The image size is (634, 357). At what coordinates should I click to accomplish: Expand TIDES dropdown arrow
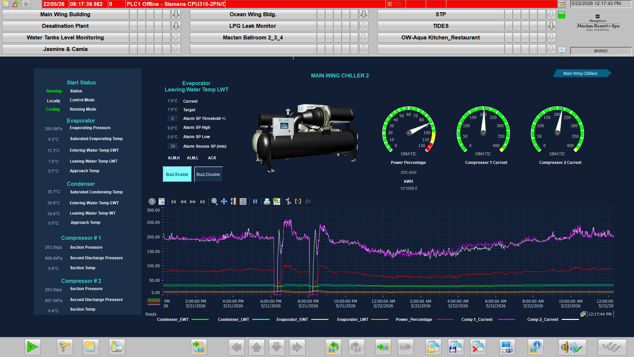tap(551, 26)
